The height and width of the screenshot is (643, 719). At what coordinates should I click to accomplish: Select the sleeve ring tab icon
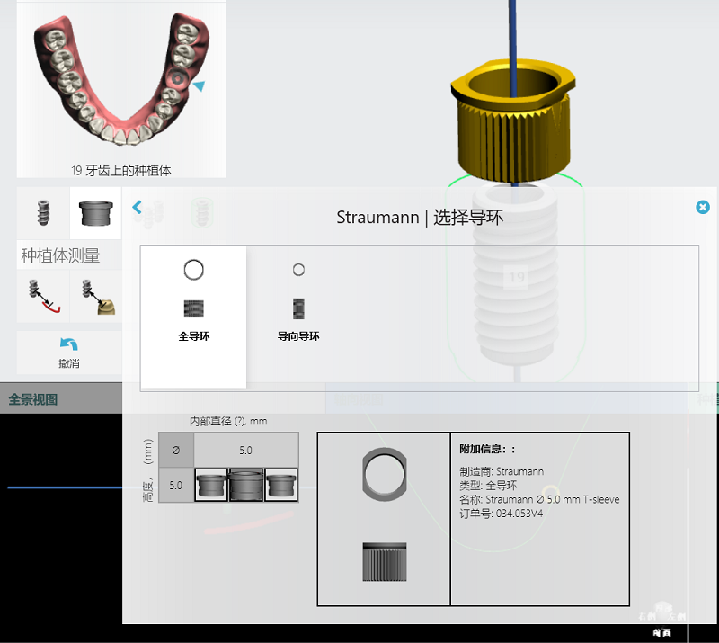tap(95, 213)
